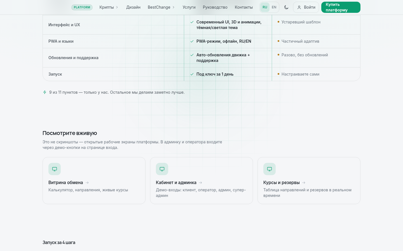Switch language to EN
Image resolution: width=403 pixels, height=251 pixels.
click(x=274, y=7)
